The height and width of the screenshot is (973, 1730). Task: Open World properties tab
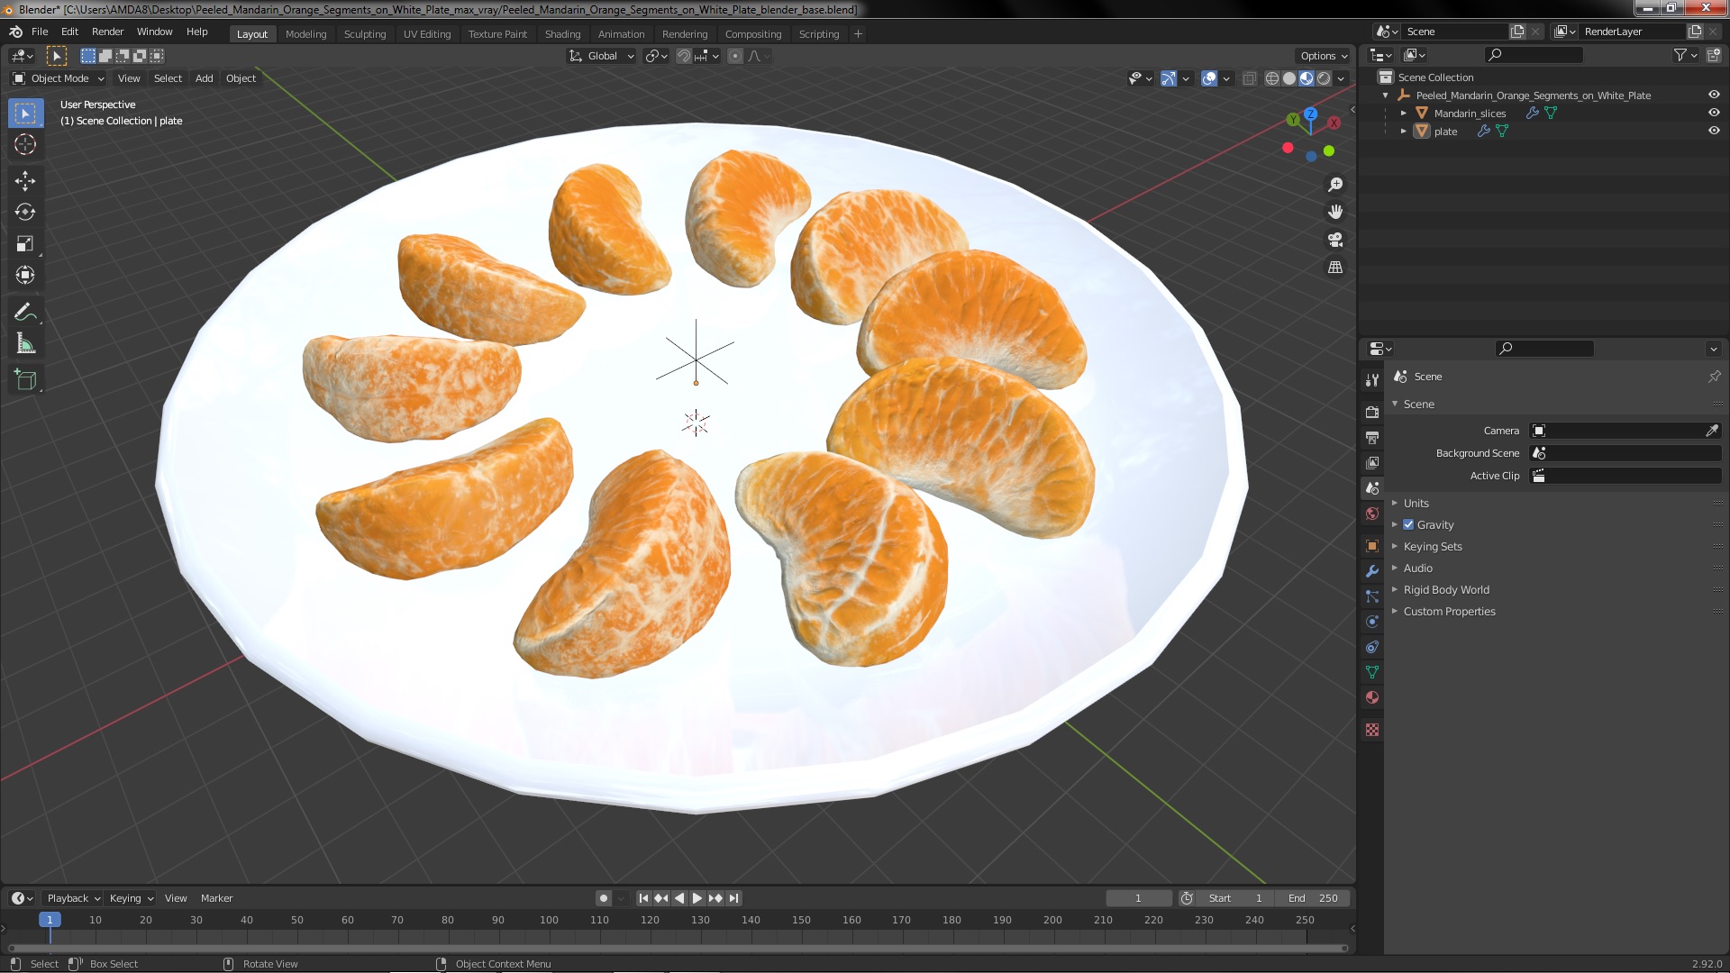1372,514
